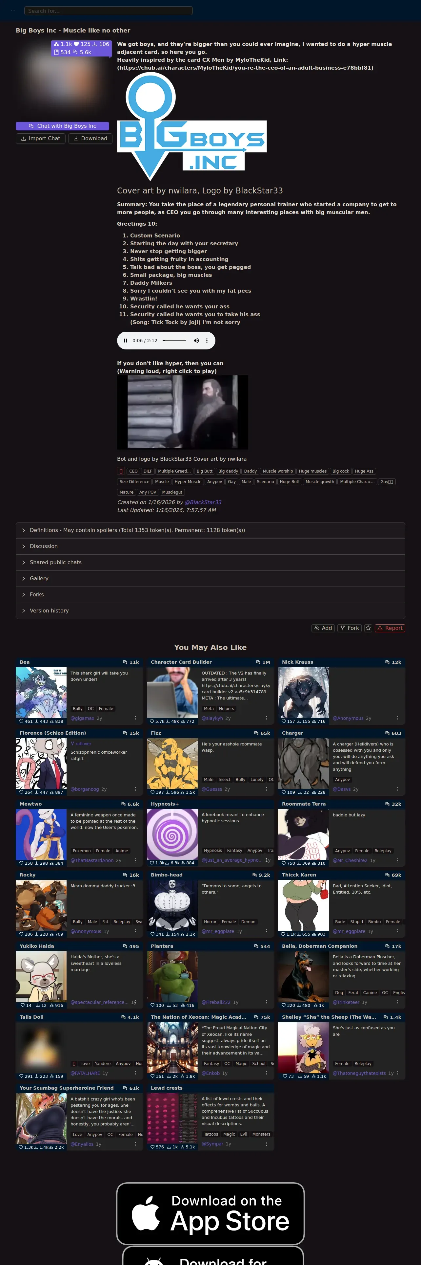Viewport: 421px width, 1265px height.
Task: Expand Shared public chats
Action: point(210,562)
